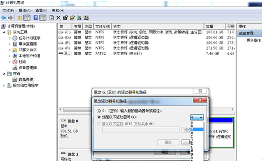Choose drive letter G highlighted in the list
The height and width of the screenshot is (162, 263).
(197, 130)
